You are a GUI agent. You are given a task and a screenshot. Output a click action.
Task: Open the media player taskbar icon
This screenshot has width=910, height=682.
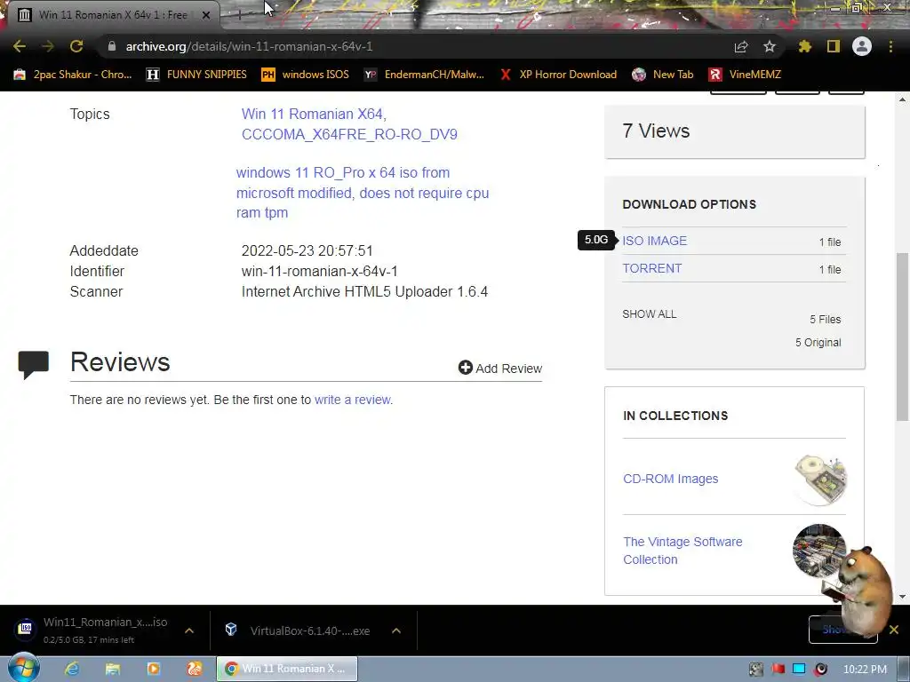(x=153, y=669)
